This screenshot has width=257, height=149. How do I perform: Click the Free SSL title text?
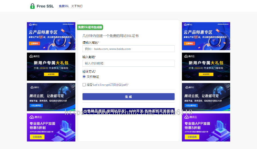pyautogui.click(x=45, y=6)
